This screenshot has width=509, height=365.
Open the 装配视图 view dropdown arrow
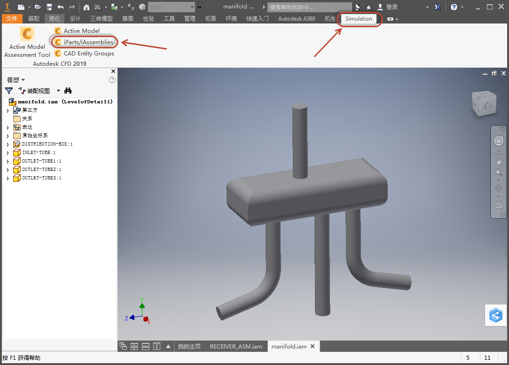pos(58,91)
